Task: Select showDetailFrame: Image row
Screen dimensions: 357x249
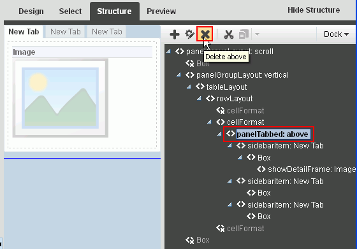Action: (x=312, y=169)
